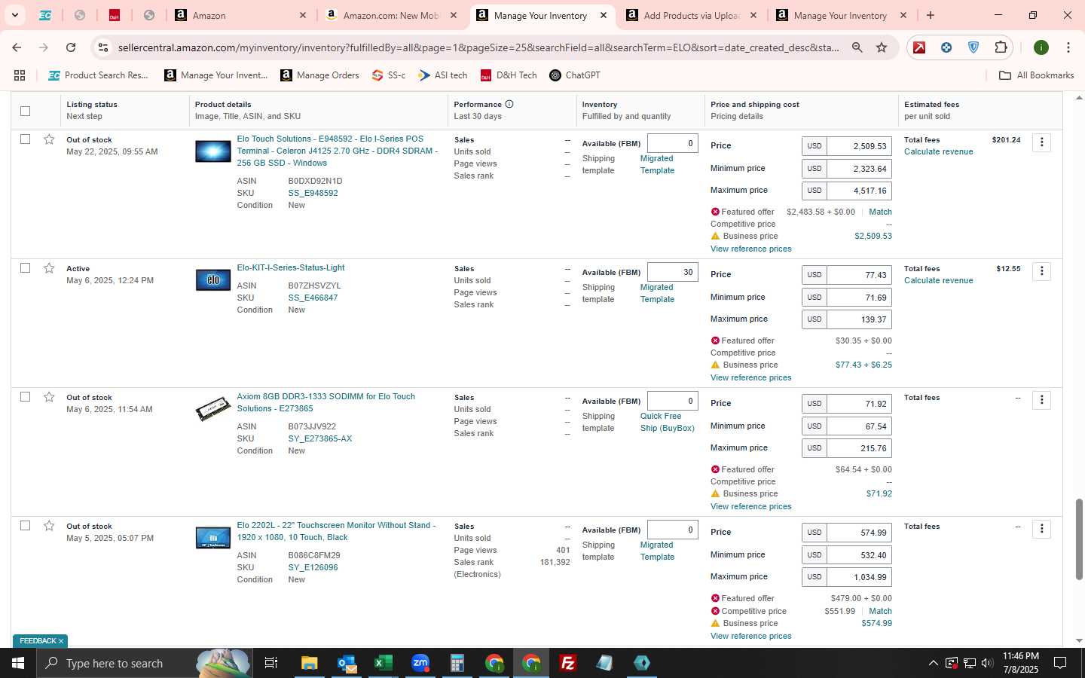Open All Bookmarks folder
This screenshot has height=678, width=1085.
tap(1036, 75)
